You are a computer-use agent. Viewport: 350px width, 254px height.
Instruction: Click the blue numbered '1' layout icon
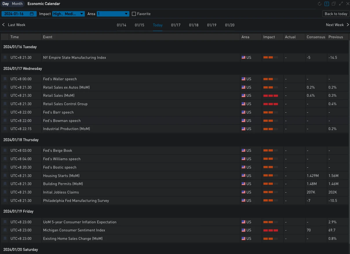coord(327,4)
